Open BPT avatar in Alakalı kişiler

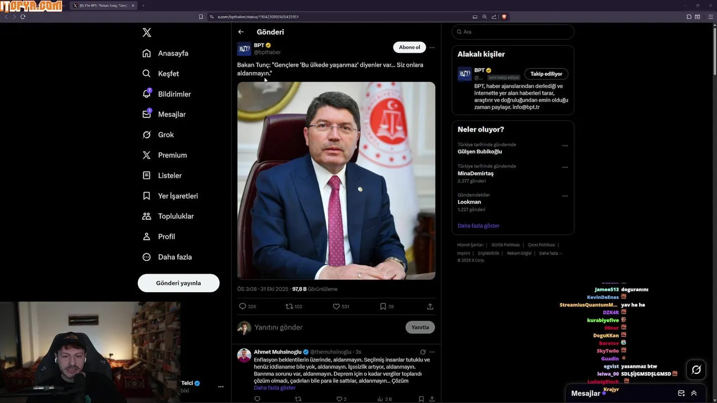[465, 74]
